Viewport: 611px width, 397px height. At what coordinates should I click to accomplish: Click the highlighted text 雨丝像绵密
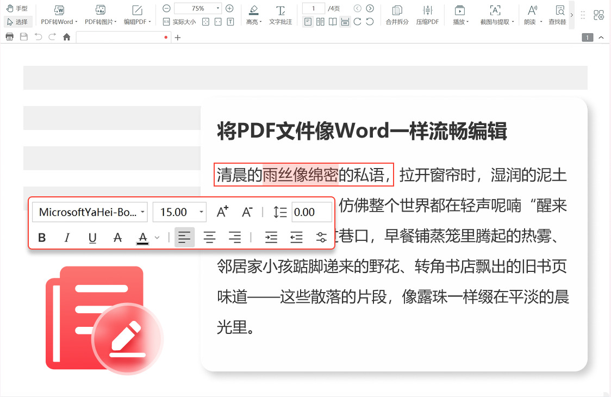point(301,175)
